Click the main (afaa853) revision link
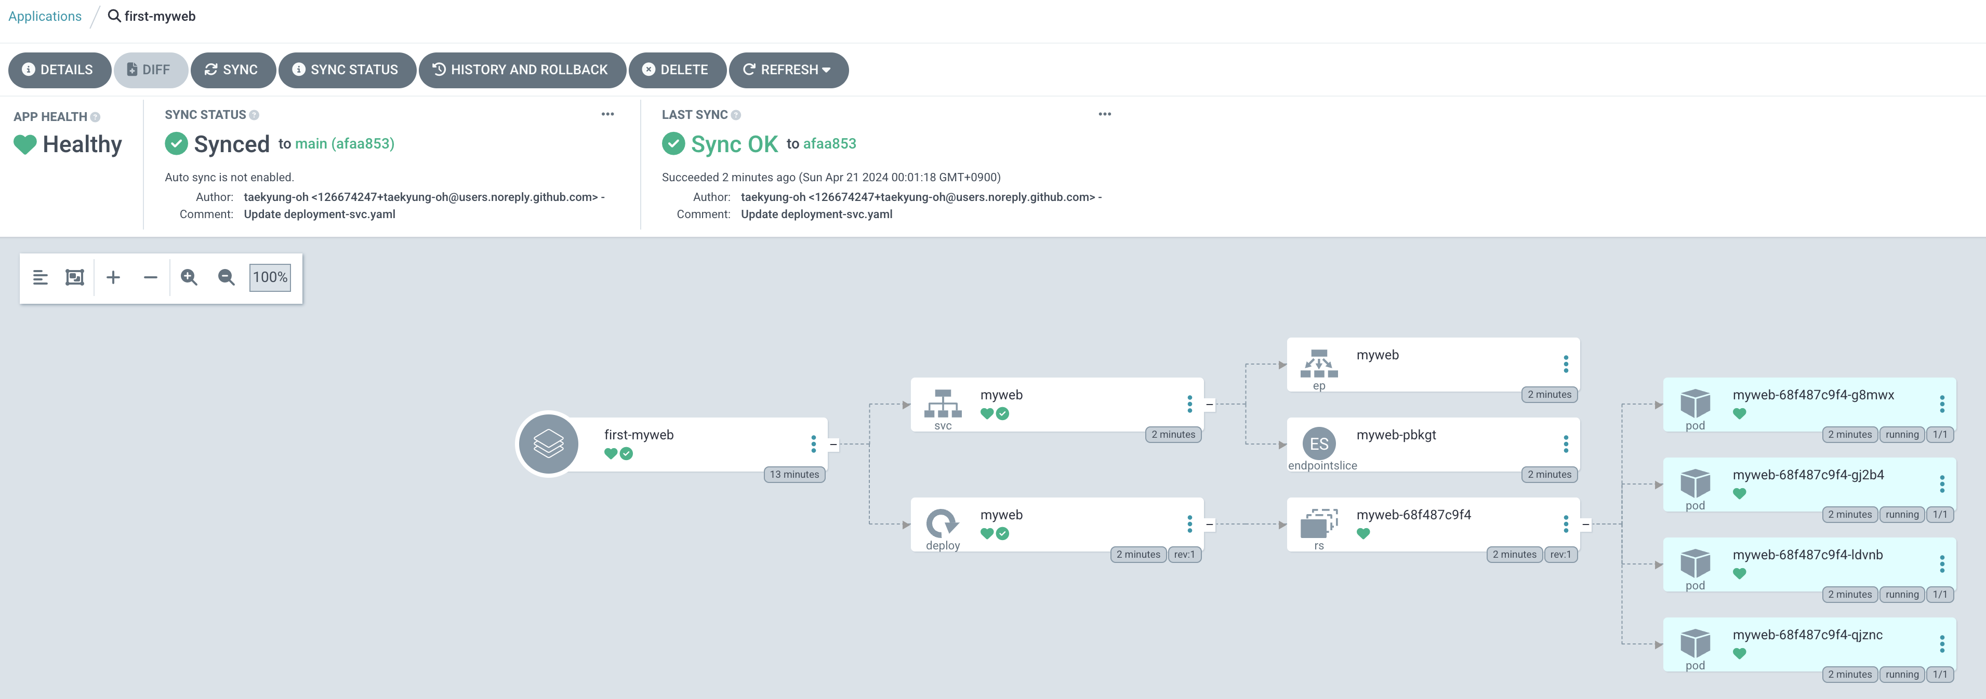1986x699 pixels. click(345, 144)
